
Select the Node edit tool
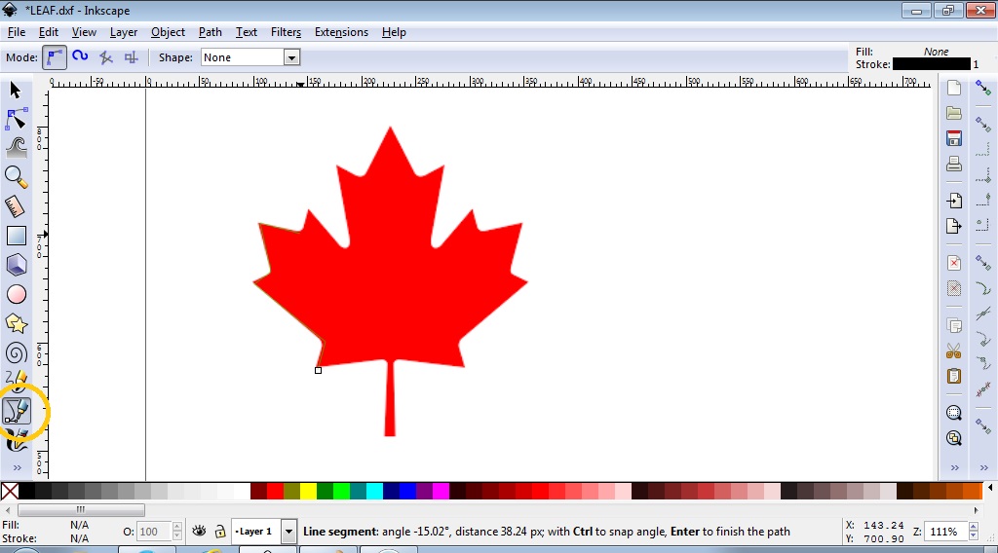click(16, 120)
